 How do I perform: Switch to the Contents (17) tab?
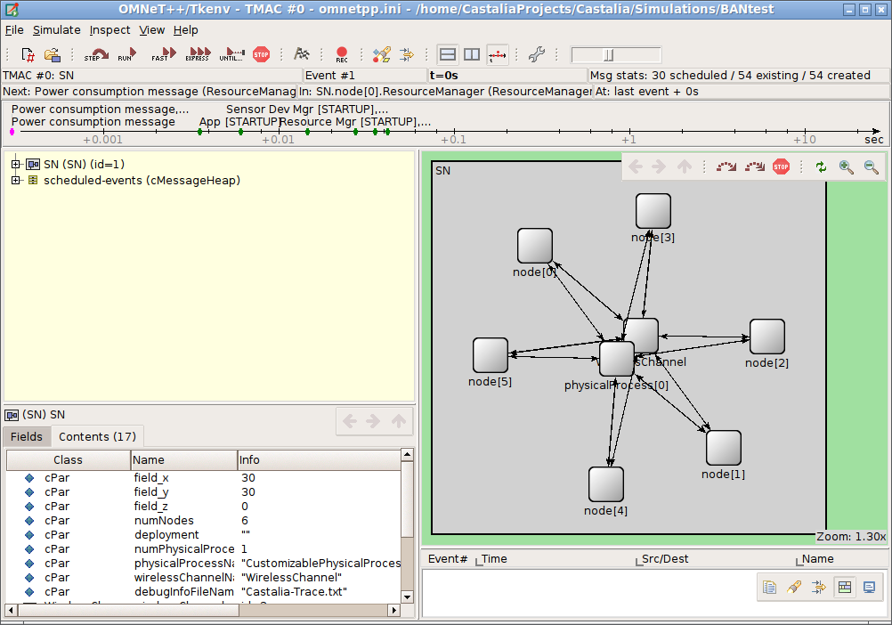pyautogui.click(x=97, y=437)
